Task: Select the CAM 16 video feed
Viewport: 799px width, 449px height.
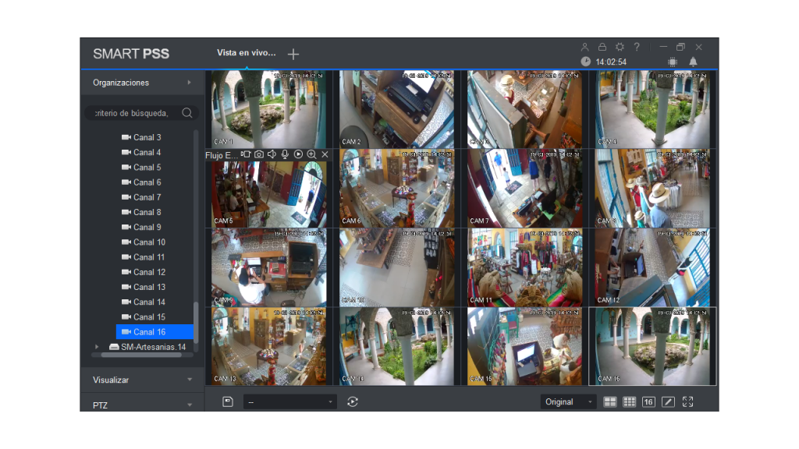Action: pos(652,346)
